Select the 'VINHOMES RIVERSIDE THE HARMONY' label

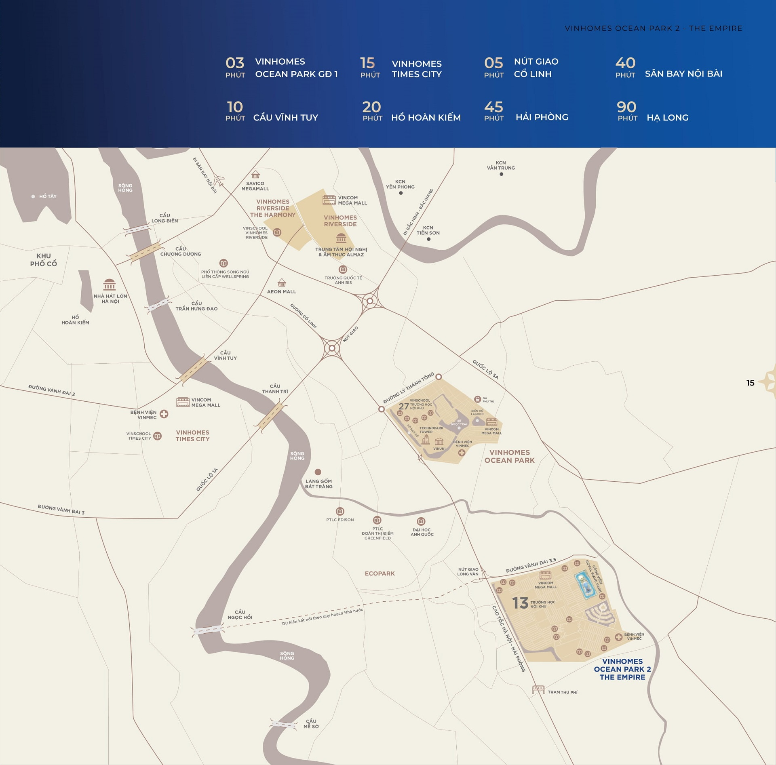pyautogui.click(x=273, y=208)
